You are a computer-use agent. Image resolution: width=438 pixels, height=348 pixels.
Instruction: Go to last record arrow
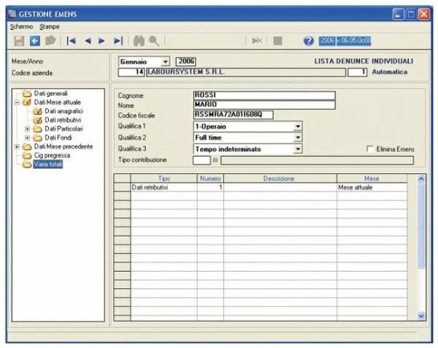tap(118, 41)
